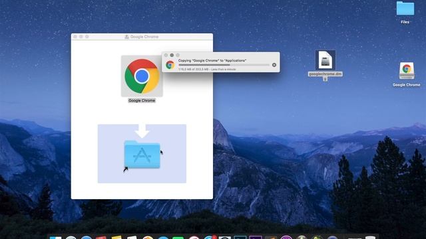The image size is (426, 239).
Task: Open the Files folder on desktop
Action: [405, 9]
